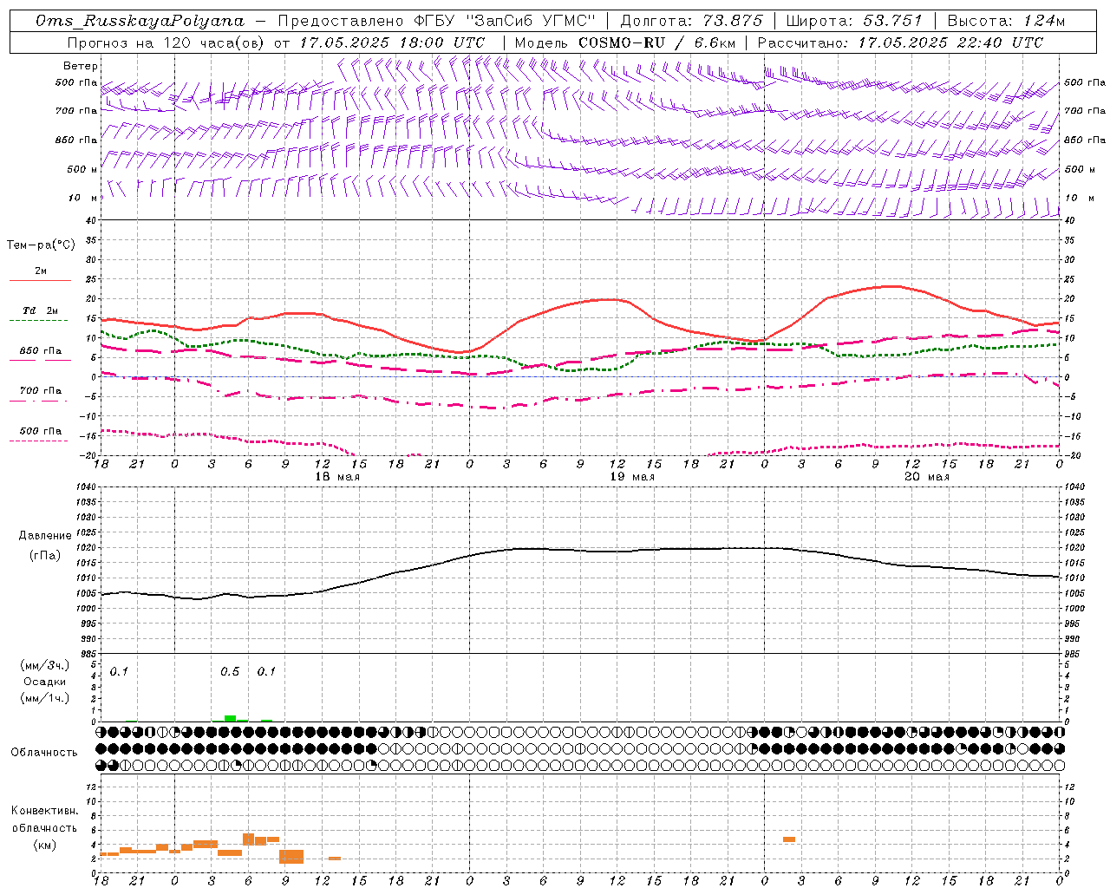The width and height of the screenshot is (1110, 888).
Task: Click the 18 мая date label
Action: (x=337, y=477)
